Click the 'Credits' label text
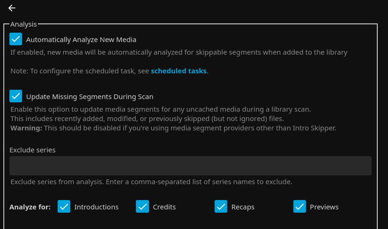388x229 pixels. click(x=164, y=207)
